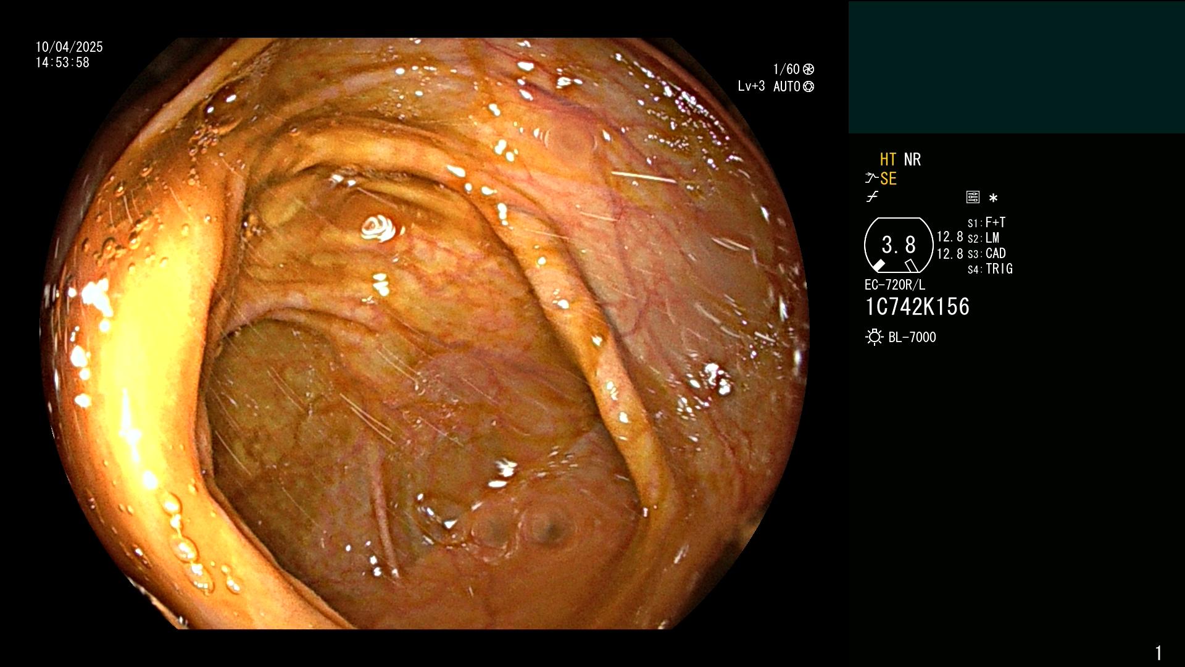Viewport: 1185px width, 667px height.
Task: Click the S1: F+T switch assignment
Action: [986, 222]
